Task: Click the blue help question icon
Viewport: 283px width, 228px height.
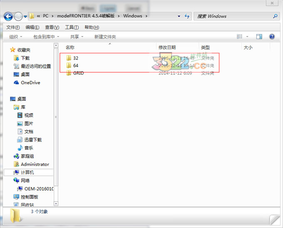Action: [x=272, y=37]
